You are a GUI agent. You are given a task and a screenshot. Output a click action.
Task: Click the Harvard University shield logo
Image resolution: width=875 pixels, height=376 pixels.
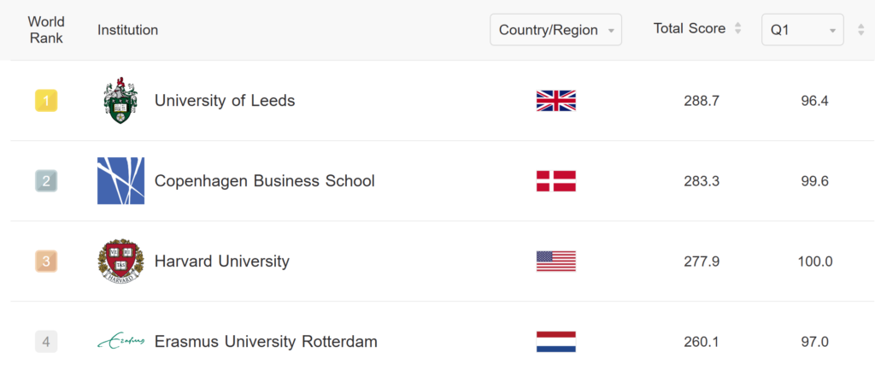[120, 261]
